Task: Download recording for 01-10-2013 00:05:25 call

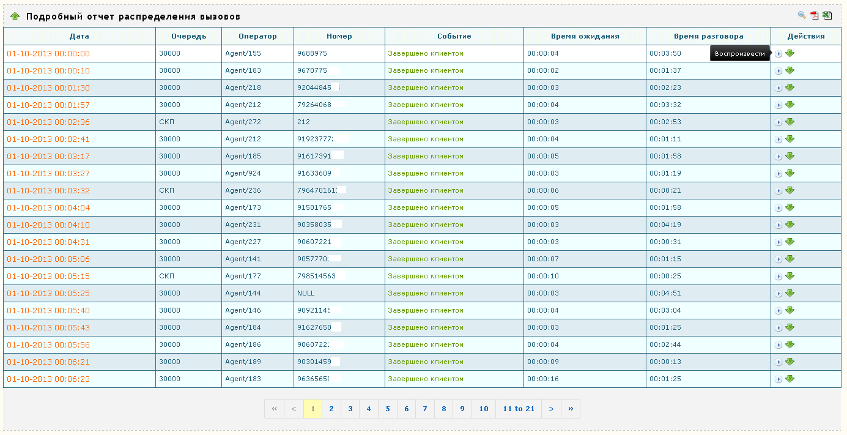Action: 790,293
